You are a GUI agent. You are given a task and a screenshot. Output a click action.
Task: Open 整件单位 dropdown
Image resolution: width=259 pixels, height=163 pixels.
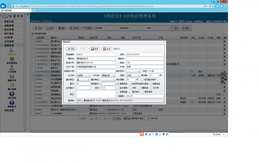[x=108, y=80]
